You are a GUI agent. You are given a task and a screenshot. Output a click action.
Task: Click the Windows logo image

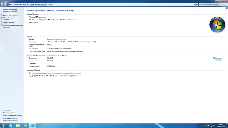[217, 25]
